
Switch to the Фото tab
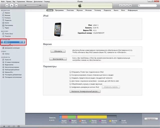coord(123,10)
